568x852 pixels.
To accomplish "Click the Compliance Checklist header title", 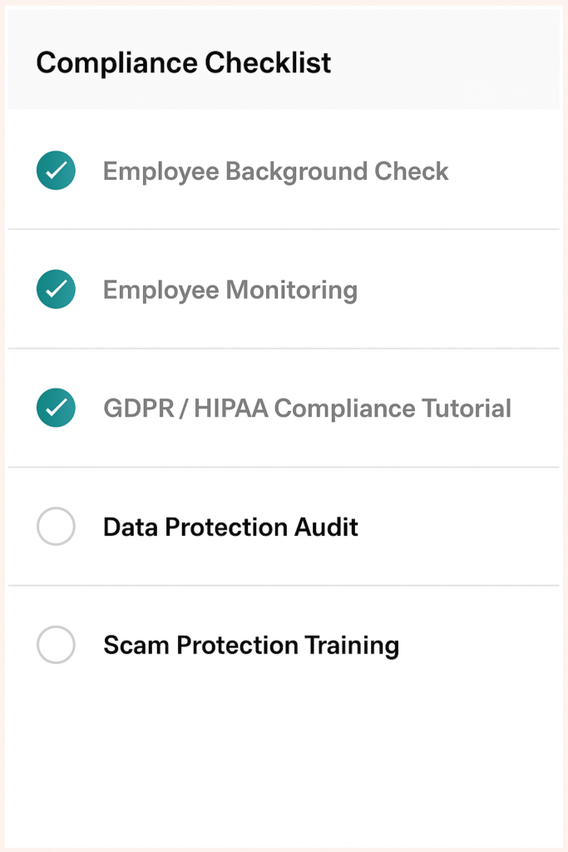I will (x=184, y=62).
